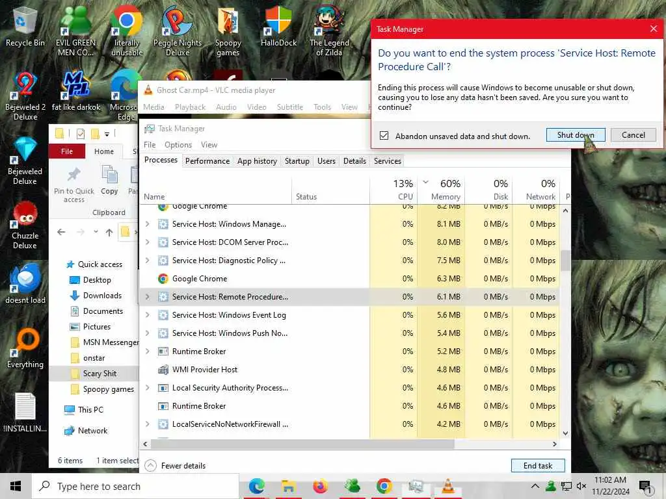Expand Service Host: Windows Push No... row
This screenshot has width=666, height=499.
click(x=148, y=333)
